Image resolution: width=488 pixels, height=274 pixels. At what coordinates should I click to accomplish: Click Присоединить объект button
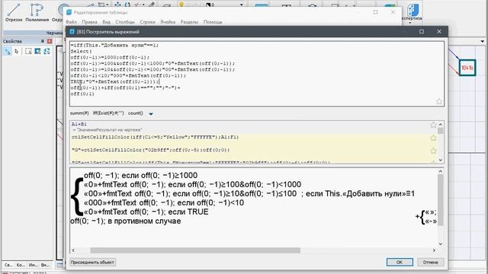[x=92, y=262]
